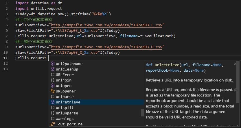Click line number 5 in gutter
The height and width of the screenshot is (128, 241).
coord(6,25)
